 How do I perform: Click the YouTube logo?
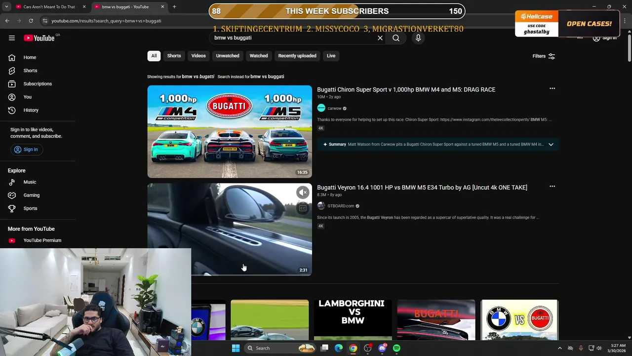39,38
